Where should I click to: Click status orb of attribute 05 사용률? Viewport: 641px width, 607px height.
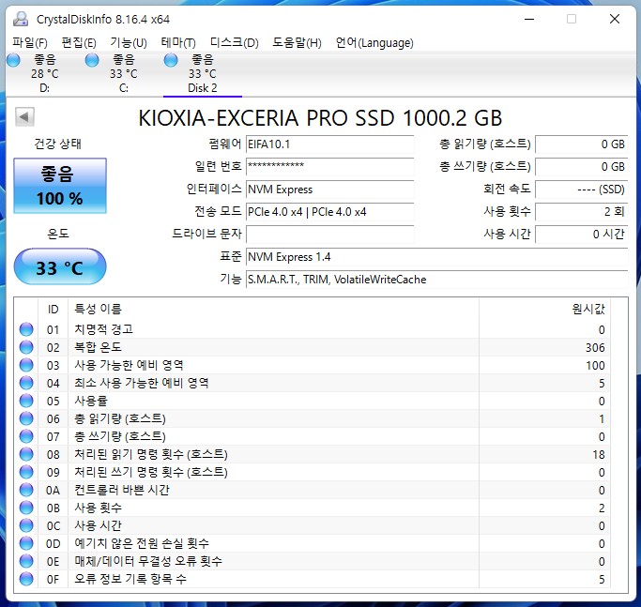[x=26, y=401]
